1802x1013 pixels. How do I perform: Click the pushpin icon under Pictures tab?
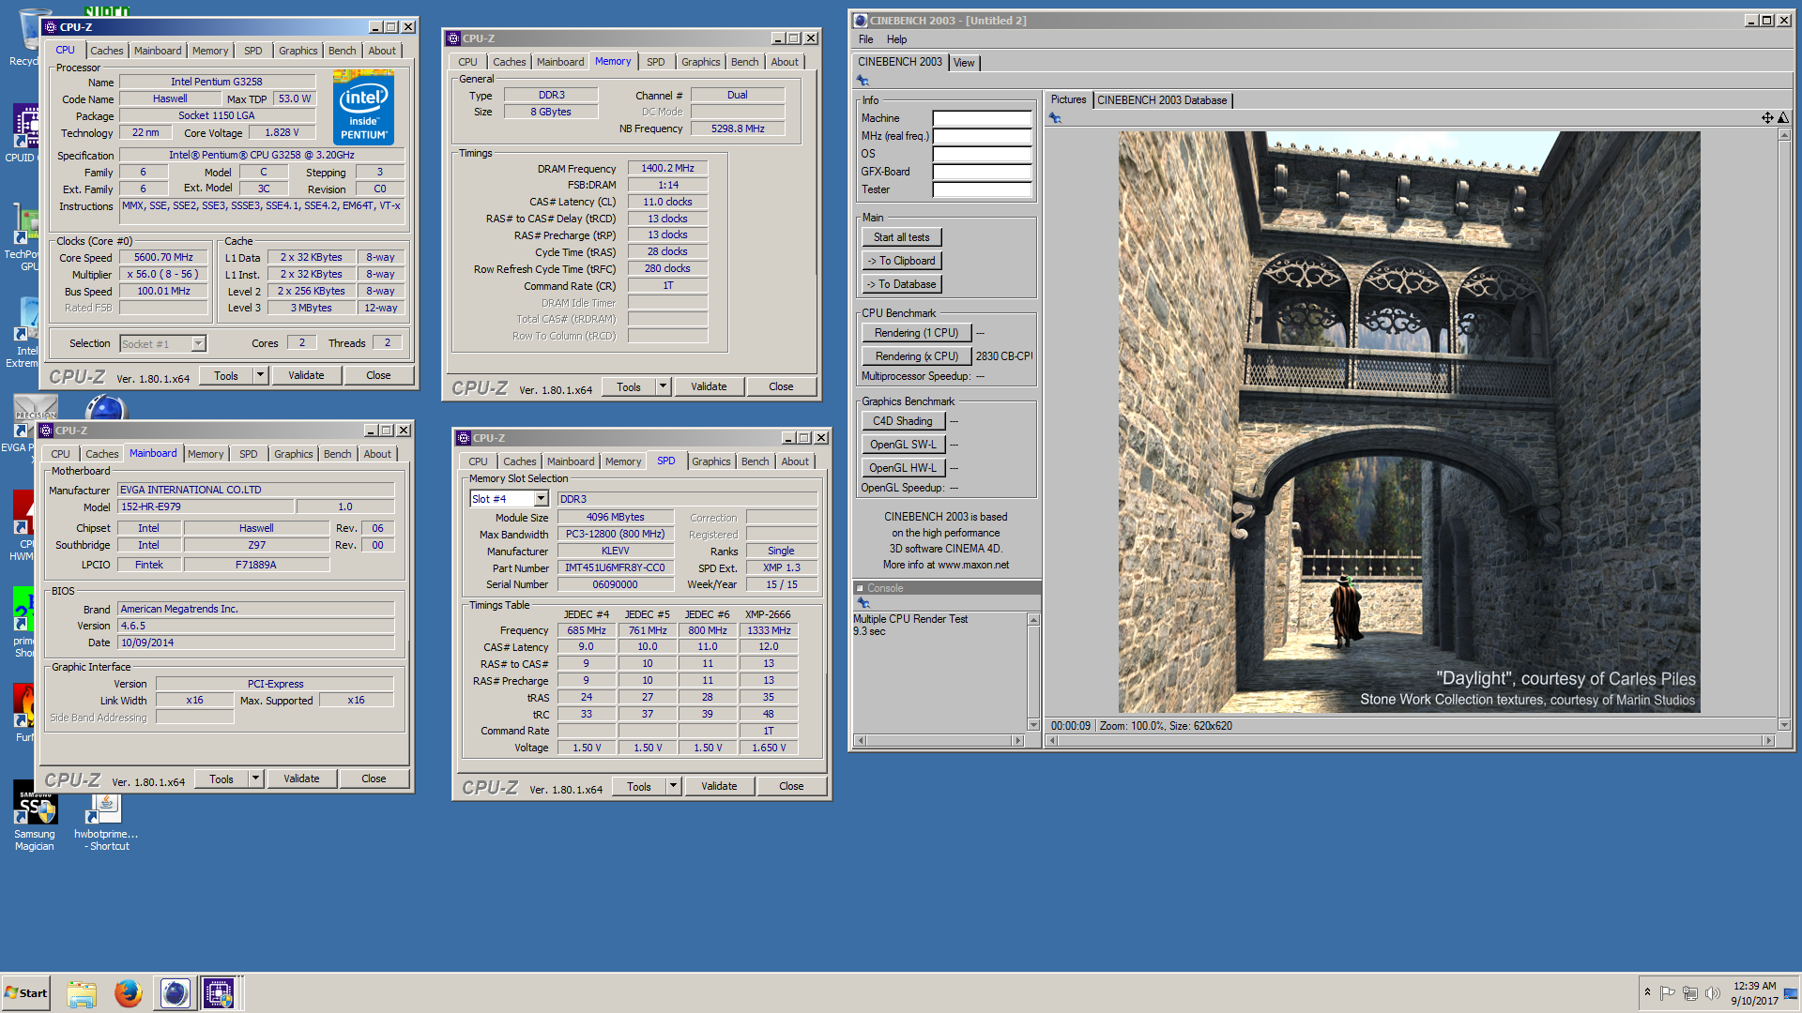pos(1055,118)
